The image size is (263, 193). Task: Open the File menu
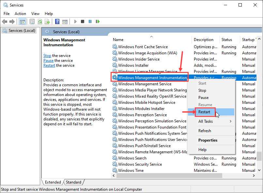pyautogui.click(x=7, y=14)
